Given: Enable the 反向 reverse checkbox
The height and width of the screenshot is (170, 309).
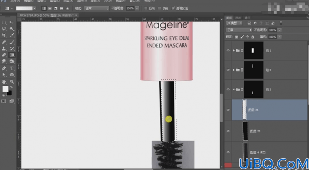Looking at the screenshot, I should (x=146, y=8).
